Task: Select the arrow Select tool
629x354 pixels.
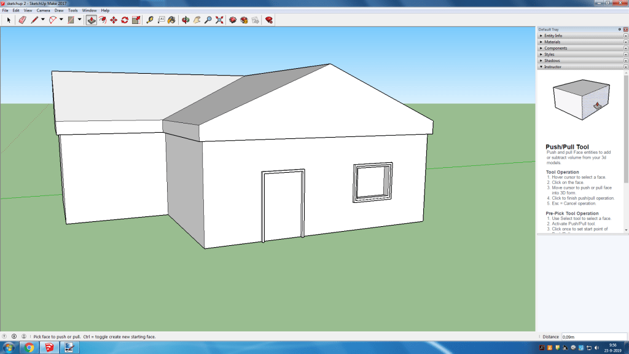Action: pos(9,20)
